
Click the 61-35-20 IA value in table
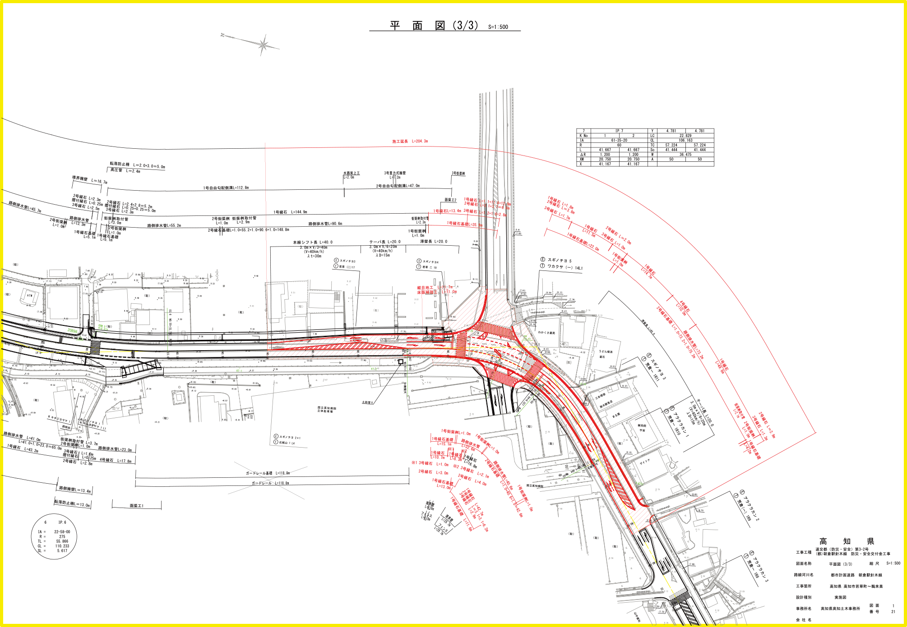(619, 140)
